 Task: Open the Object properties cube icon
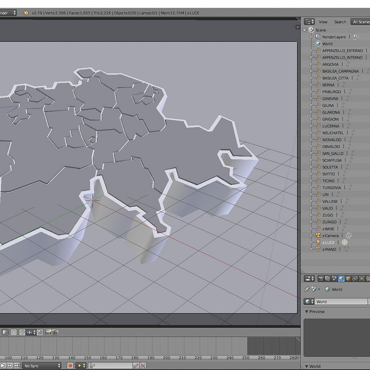[348, 279]
